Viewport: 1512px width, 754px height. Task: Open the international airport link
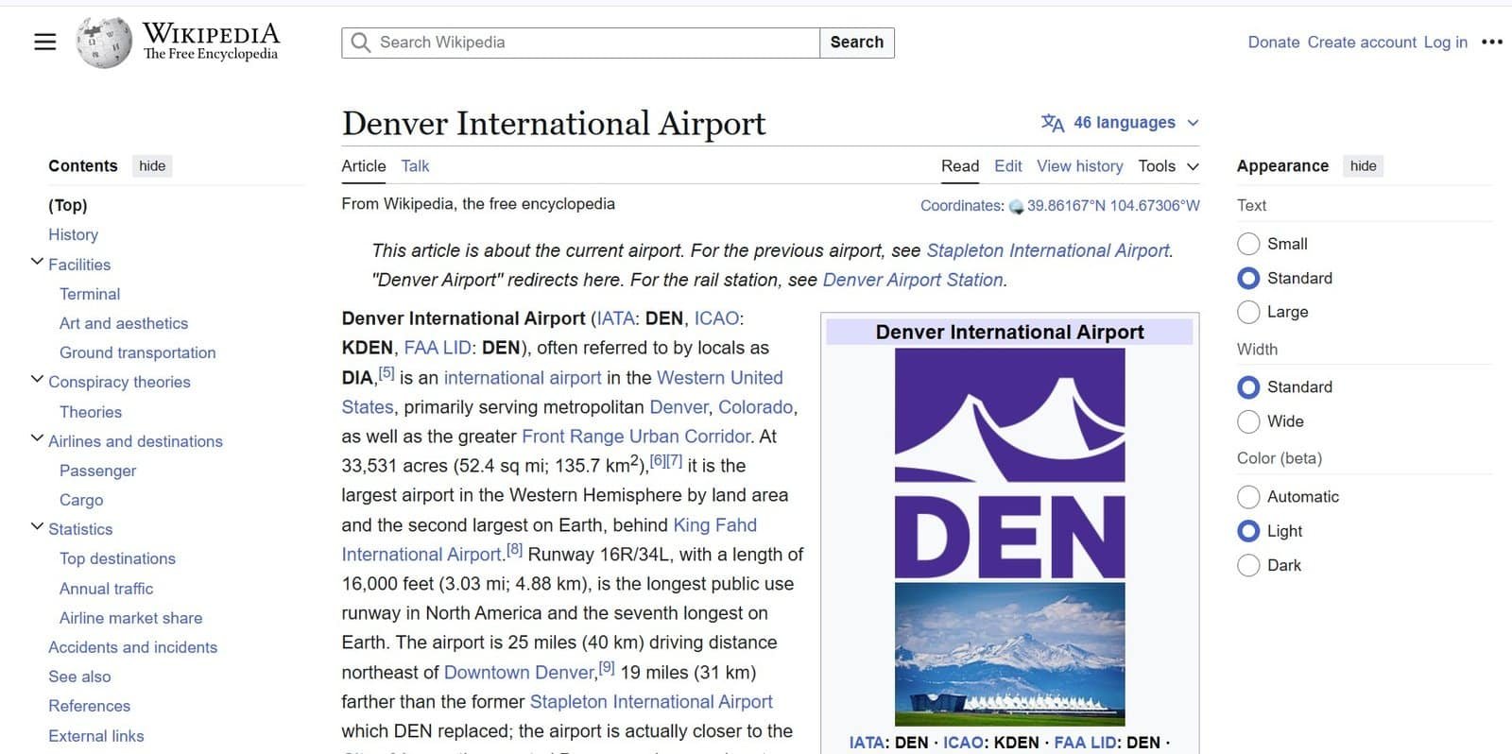tap(523, 378)
